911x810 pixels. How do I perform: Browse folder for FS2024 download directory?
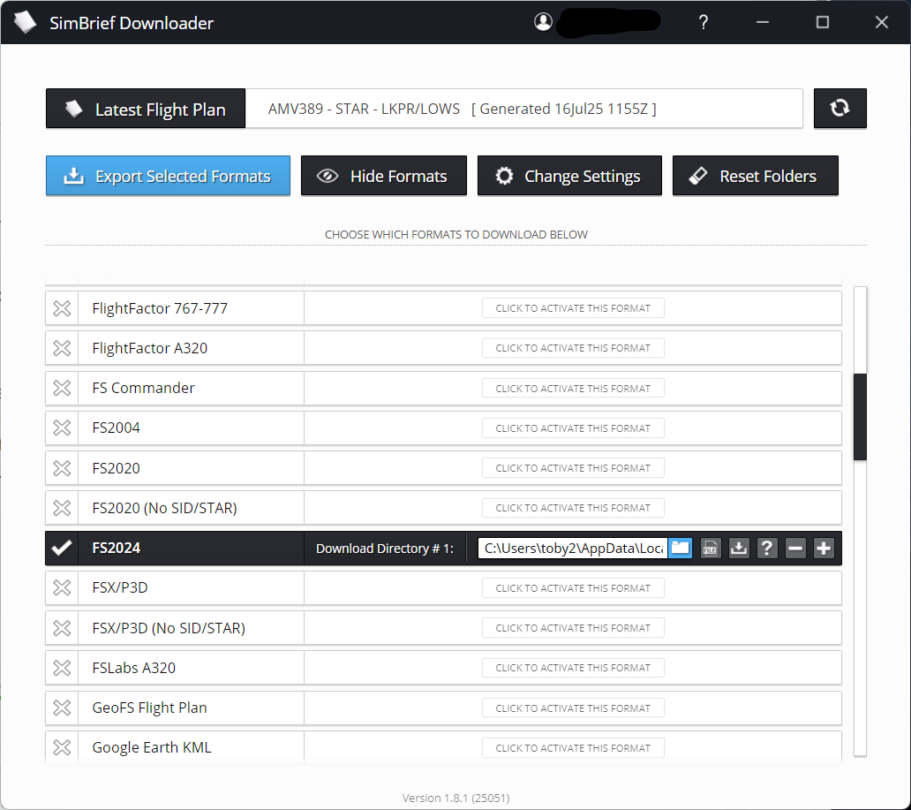[x=681, y=548]
